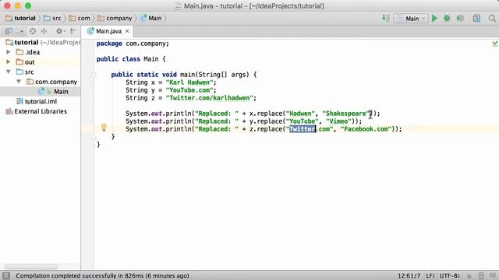The width and height of the screenshot is (499, 280).
Task: Click the main(String[] args) method signature
Action: pyautogui.click(x=214, y=75)
